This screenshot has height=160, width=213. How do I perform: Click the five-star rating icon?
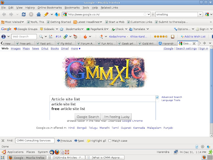tap(161, 36)
